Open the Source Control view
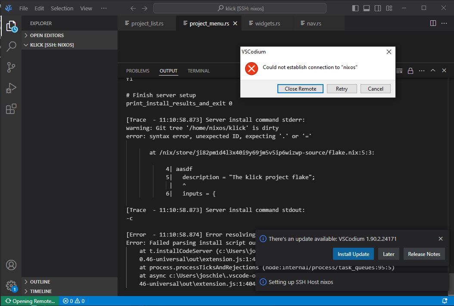 point(11,67)
